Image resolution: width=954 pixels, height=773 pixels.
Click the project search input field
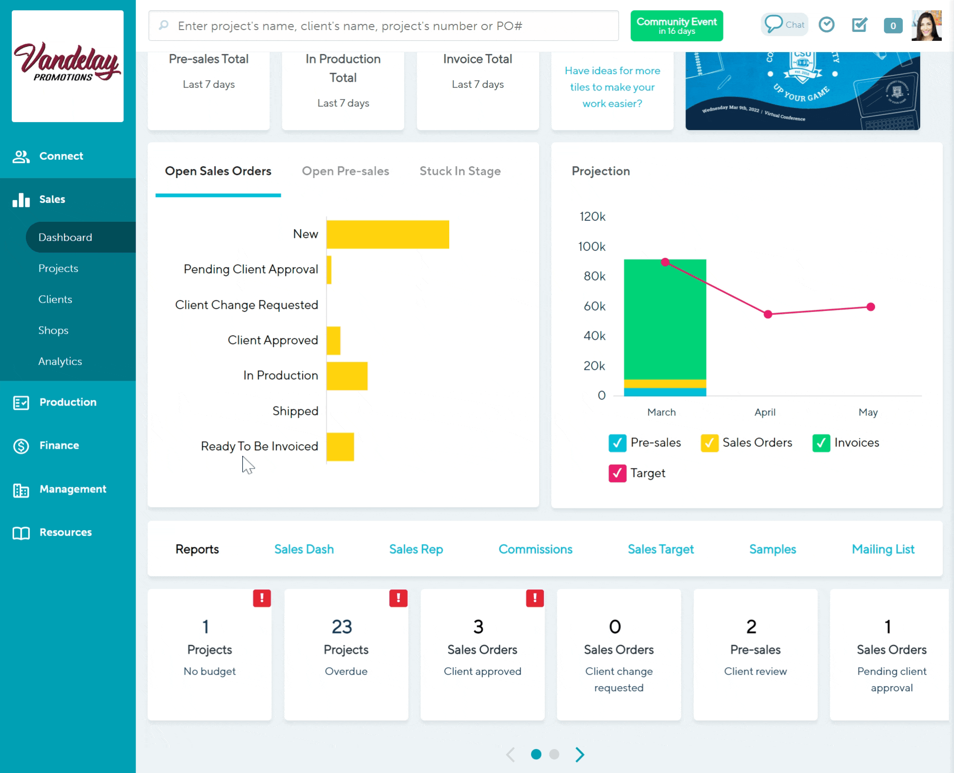click(x=383, y=26)
